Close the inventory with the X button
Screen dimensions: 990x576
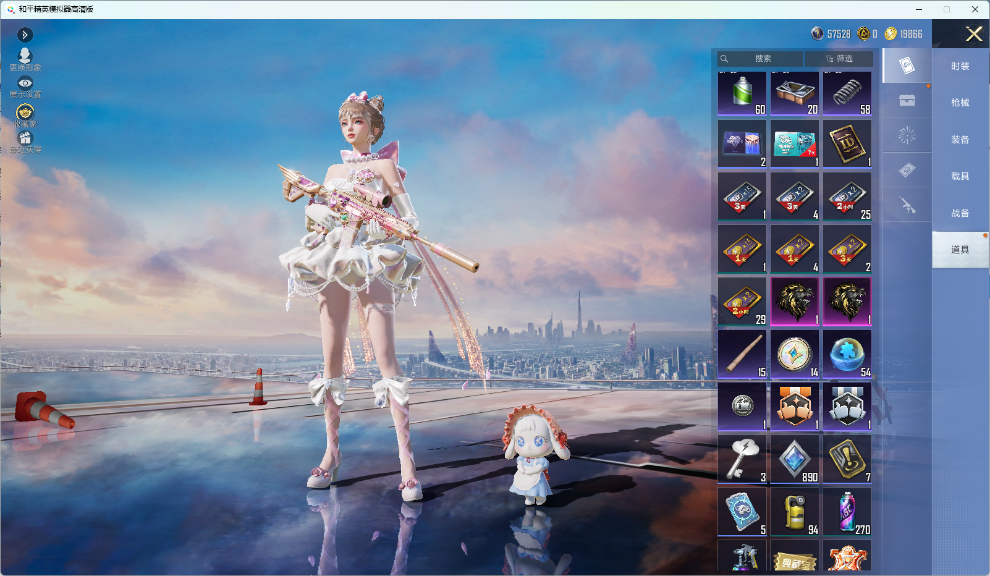click(974, 34)
